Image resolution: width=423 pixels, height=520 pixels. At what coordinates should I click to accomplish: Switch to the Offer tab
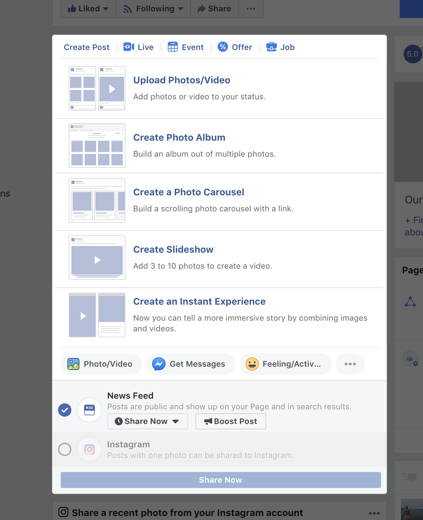(235, 47)
